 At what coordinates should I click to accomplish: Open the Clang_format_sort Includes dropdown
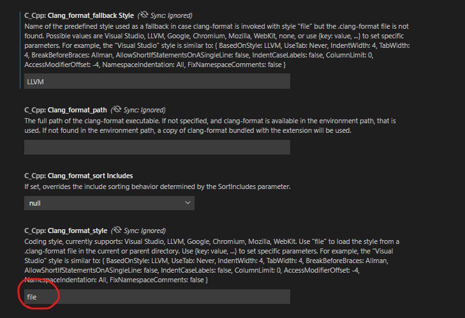point(109,203)
